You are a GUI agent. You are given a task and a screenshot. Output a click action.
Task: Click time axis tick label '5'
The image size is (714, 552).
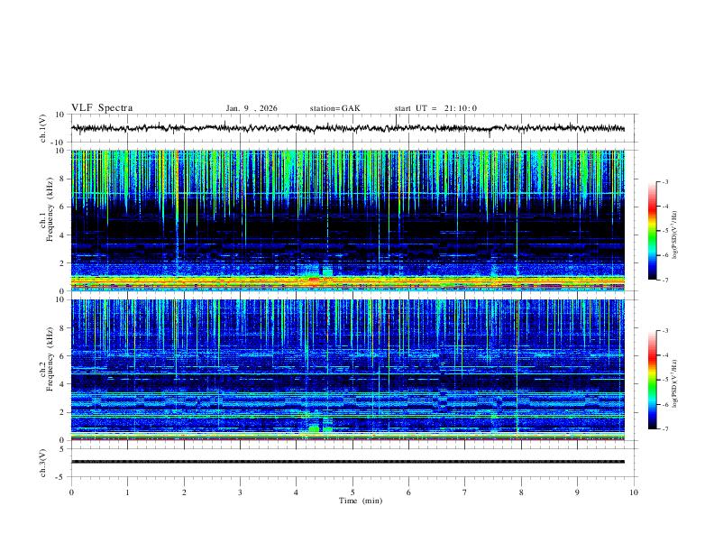click(x=352, y=492)
